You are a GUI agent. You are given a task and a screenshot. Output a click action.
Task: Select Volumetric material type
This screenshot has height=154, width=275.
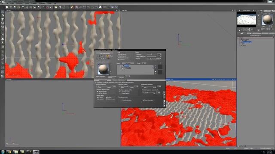coord(123,58)
